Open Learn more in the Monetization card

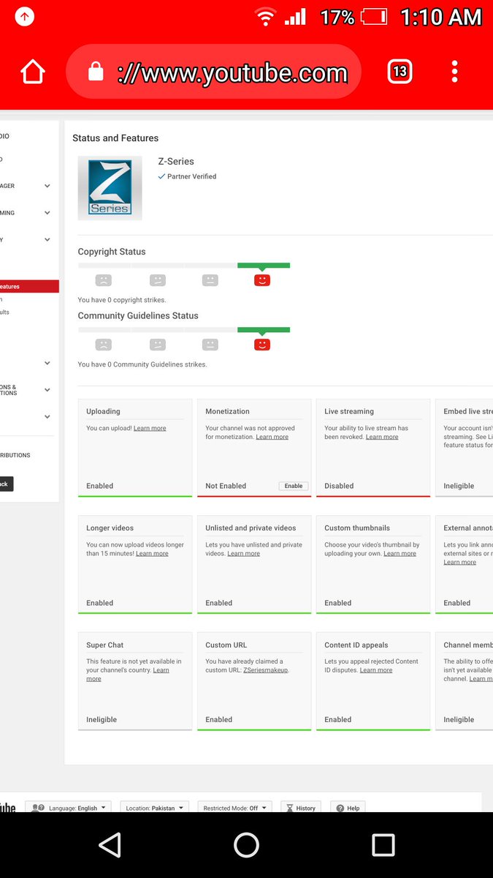(x=272, y=437)
